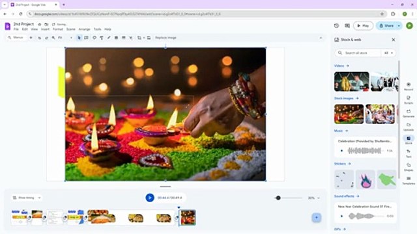Click the Menus search box
Image resolution: width=417 pixels, height=234 pixels.
pyautogui.click(x=16, y=38)
